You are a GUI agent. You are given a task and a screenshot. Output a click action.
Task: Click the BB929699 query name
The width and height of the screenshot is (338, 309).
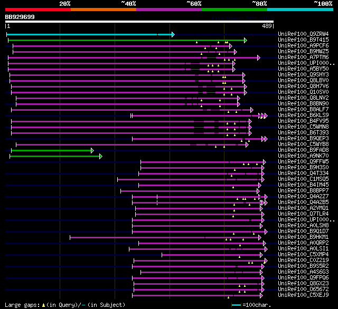[x=20, y=17]
